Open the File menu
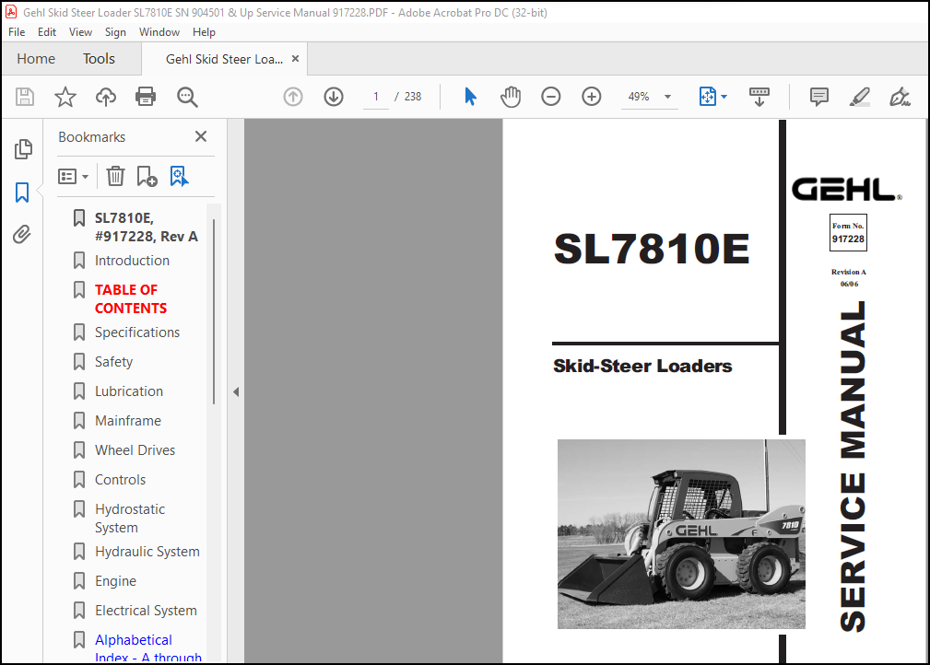Viewport: 930px width, 665px height. click(17, 32)
